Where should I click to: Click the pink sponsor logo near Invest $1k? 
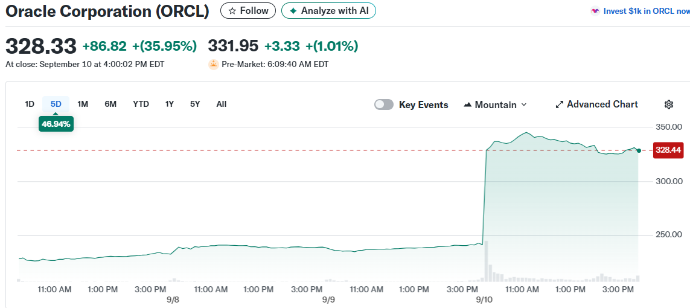pos(595,11)
